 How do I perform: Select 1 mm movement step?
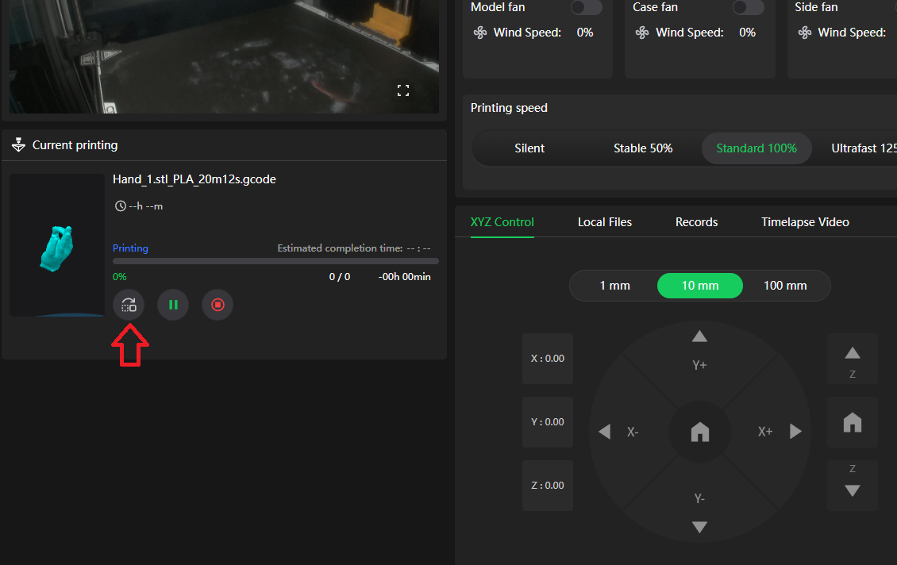click(x=614, y=286)
